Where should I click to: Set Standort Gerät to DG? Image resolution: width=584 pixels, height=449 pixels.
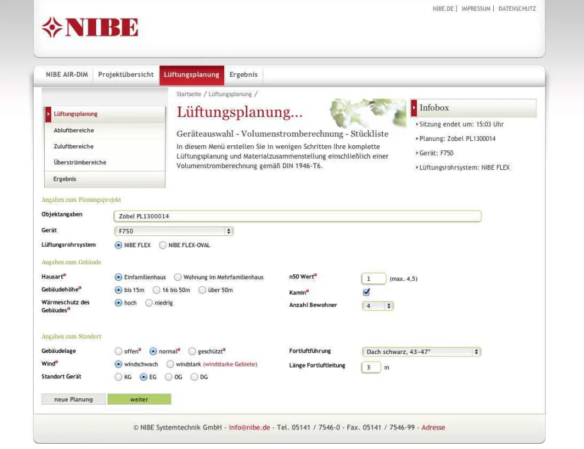[194, 377]
